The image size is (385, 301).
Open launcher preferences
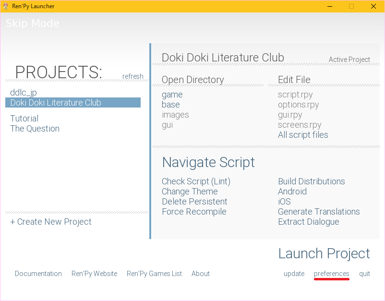pyautogui.click(x=332, y=274)
